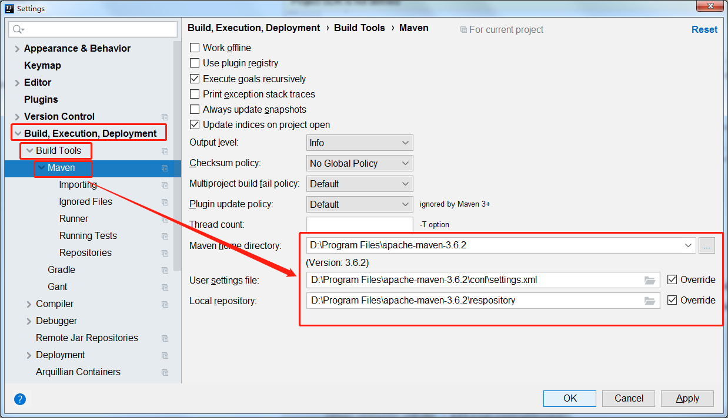
Task: Click the project-level icon beside Gant
Action: coord(165,287)
